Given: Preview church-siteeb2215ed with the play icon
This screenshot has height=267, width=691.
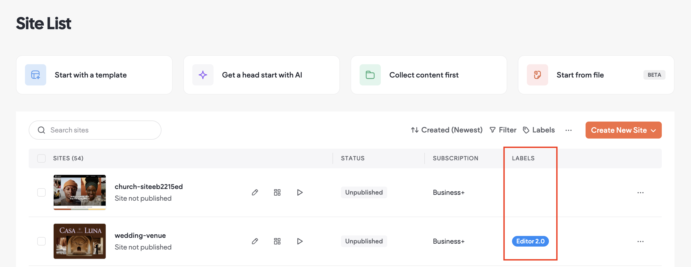Looking at the screenshot, I should pos(300,192).
